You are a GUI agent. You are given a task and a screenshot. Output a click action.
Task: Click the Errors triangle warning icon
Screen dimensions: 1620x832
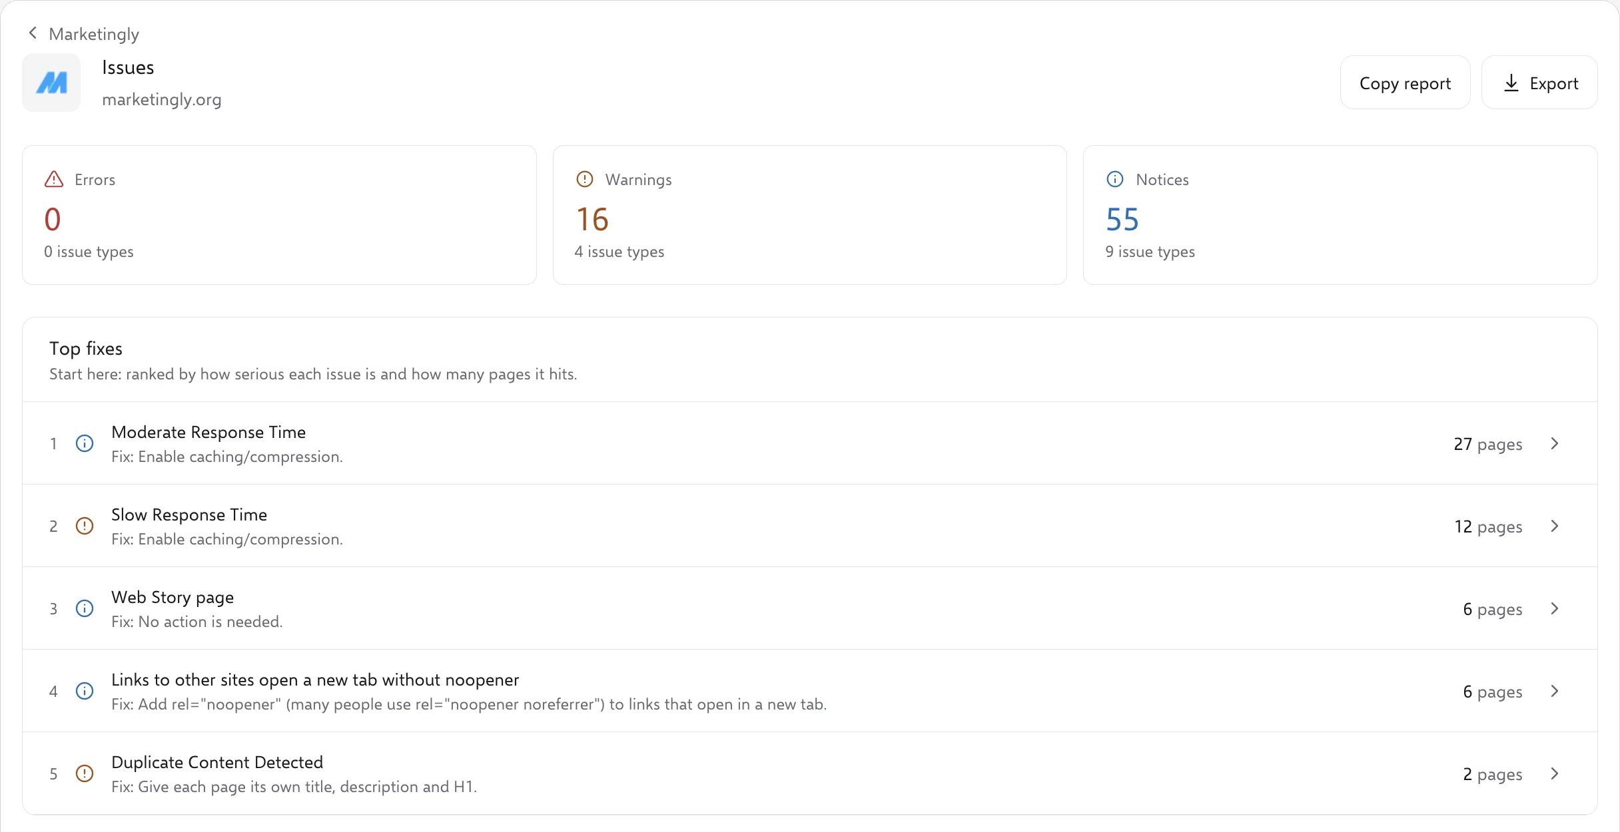click(x=54, y=180)
